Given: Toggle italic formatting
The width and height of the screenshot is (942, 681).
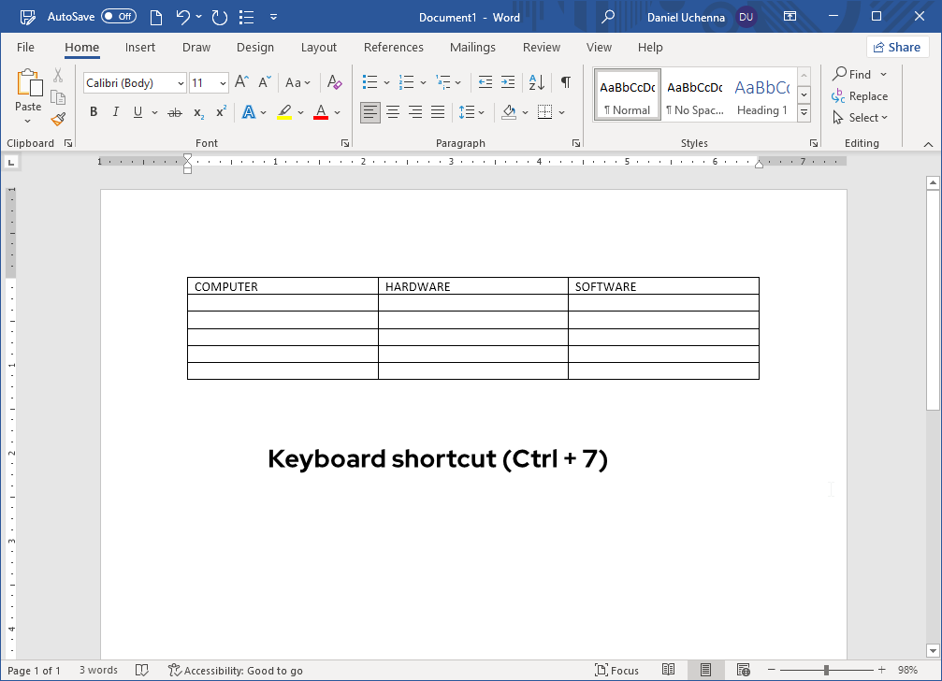Looking at the screenshot, I should coord(115,111).
